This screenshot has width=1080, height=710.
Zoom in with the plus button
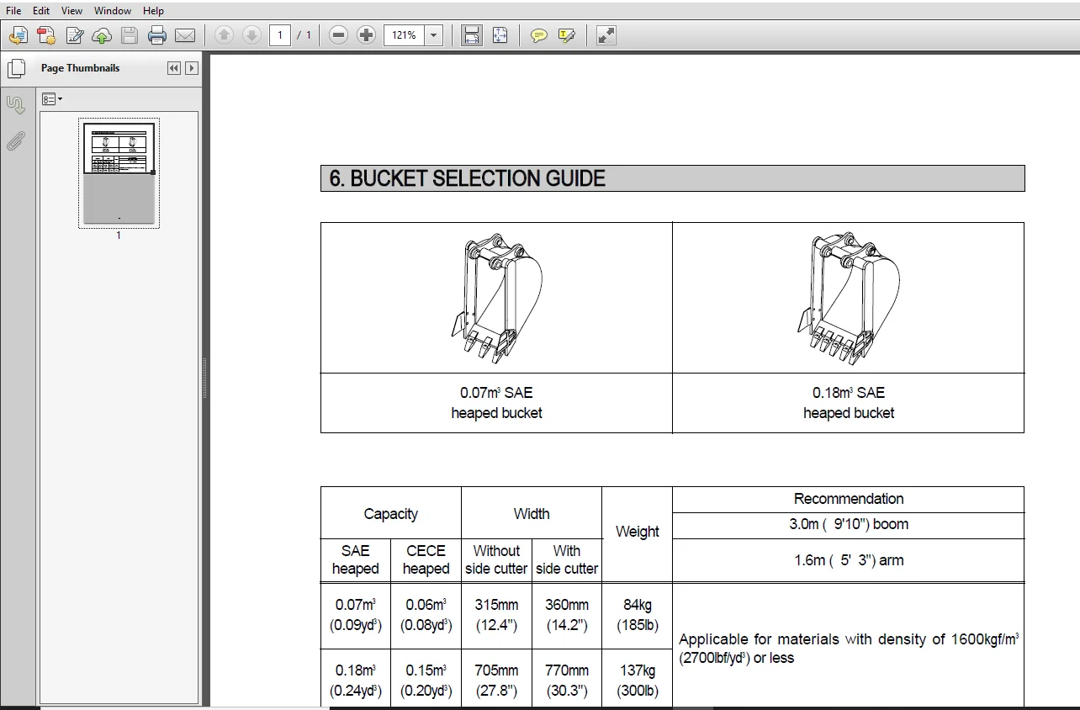point(366,35)
